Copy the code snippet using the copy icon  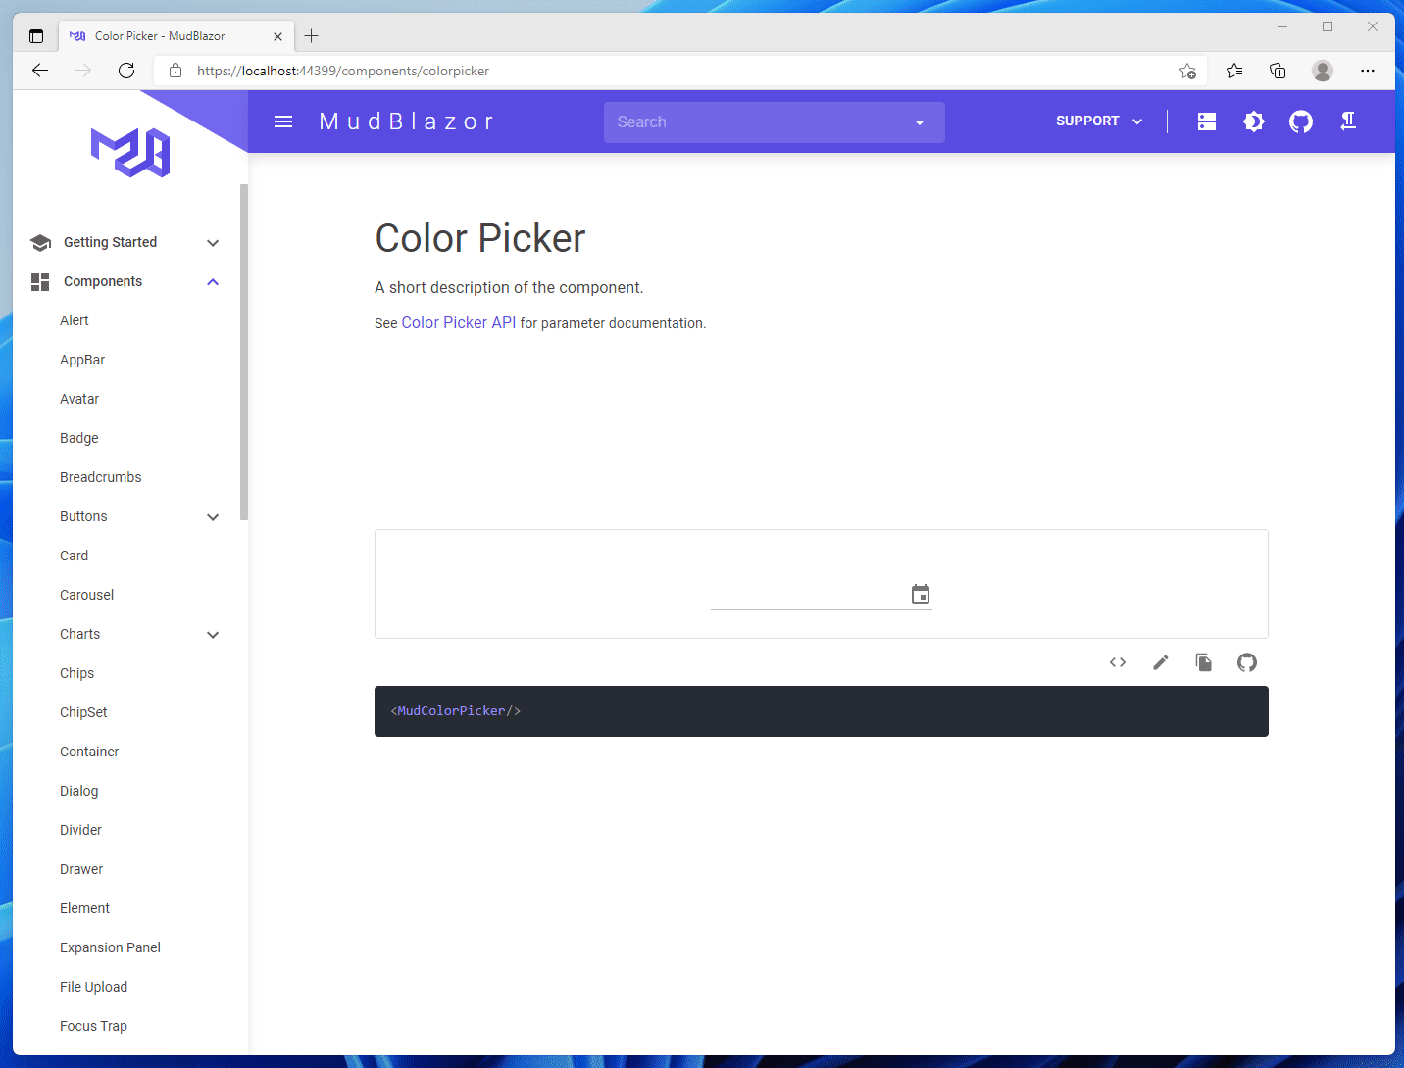click(1203, 662)
